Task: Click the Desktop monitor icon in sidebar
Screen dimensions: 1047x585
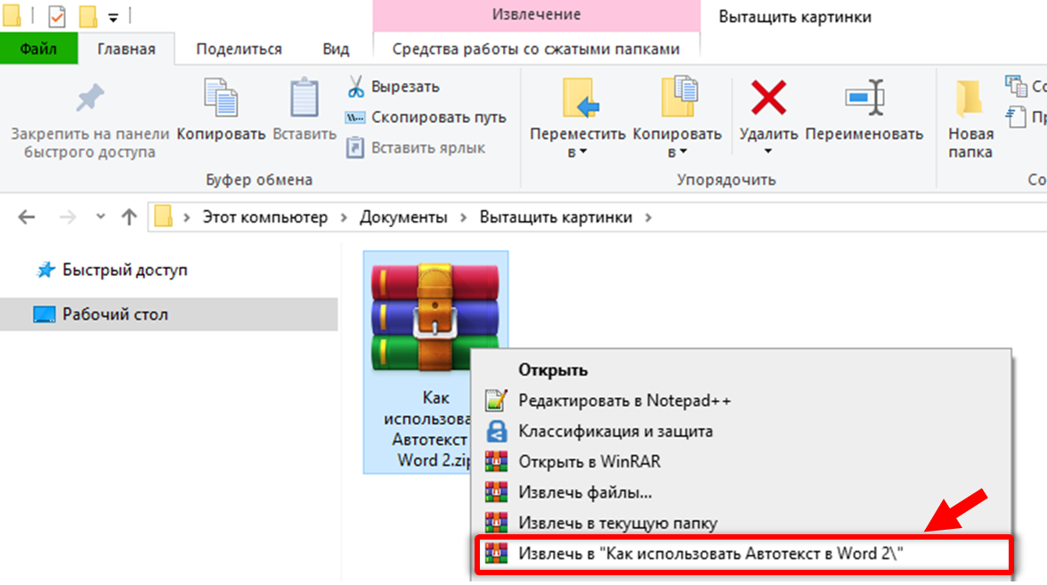Action: (45, 314)
